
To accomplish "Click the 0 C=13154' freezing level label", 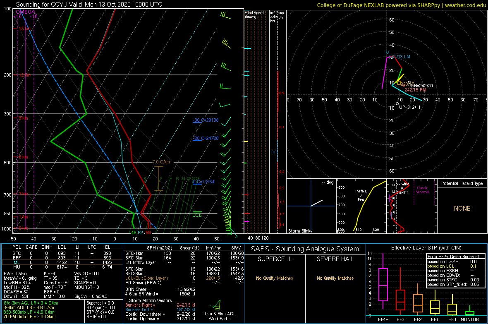I will pyautogui.click(x=204, y=182).
